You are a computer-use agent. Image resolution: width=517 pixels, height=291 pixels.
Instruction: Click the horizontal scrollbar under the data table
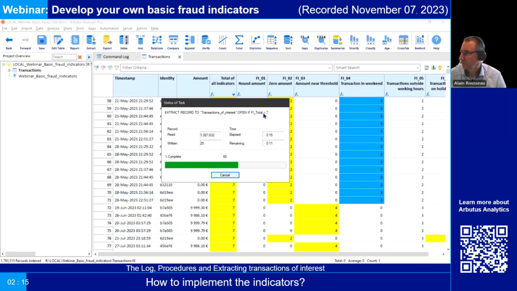click(264, 254)
